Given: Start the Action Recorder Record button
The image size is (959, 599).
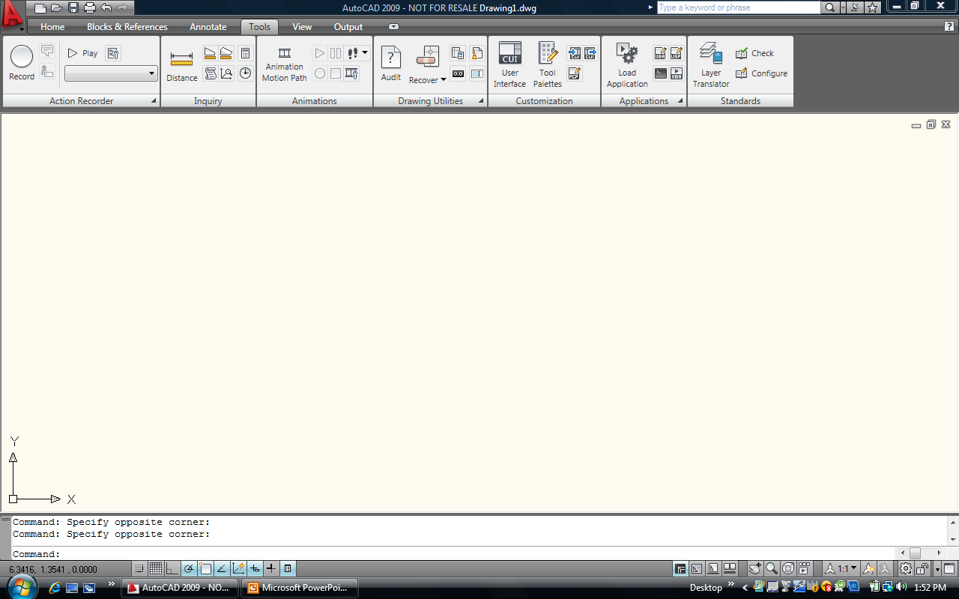Looking at the screenshot, I should pos(22,63).
